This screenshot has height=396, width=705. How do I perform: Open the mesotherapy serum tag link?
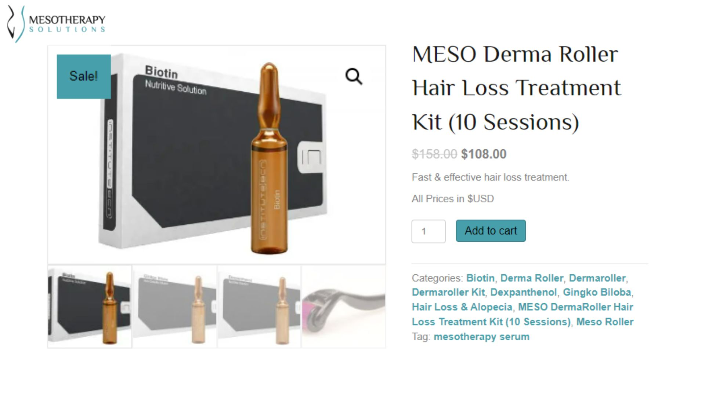coord(481,337)
